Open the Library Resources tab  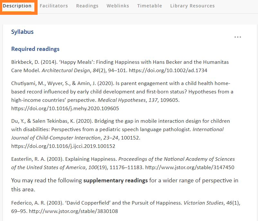192,5
